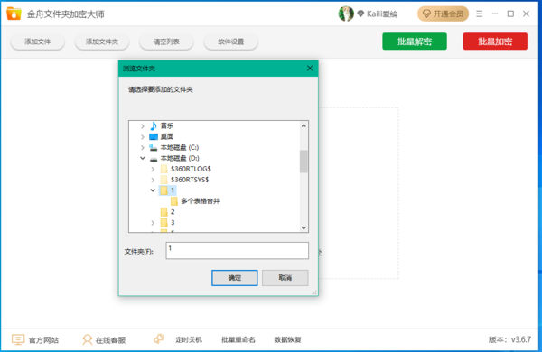This screenshot has height=352, width=542.
Task: Click the 官方网站 monitor icon
Action: (18, 339)
